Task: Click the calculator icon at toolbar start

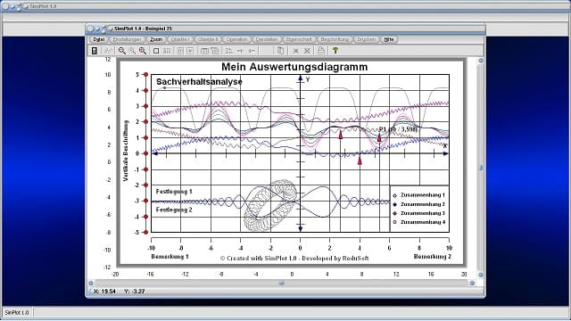Action: [95, 51]
